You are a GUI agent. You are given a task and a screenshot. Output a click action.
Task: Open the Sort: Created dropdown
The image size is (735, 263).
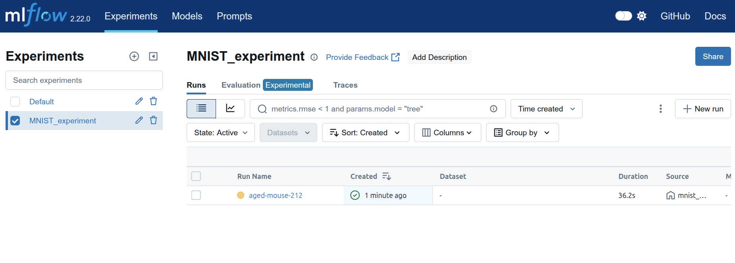[x=365, y=132]
